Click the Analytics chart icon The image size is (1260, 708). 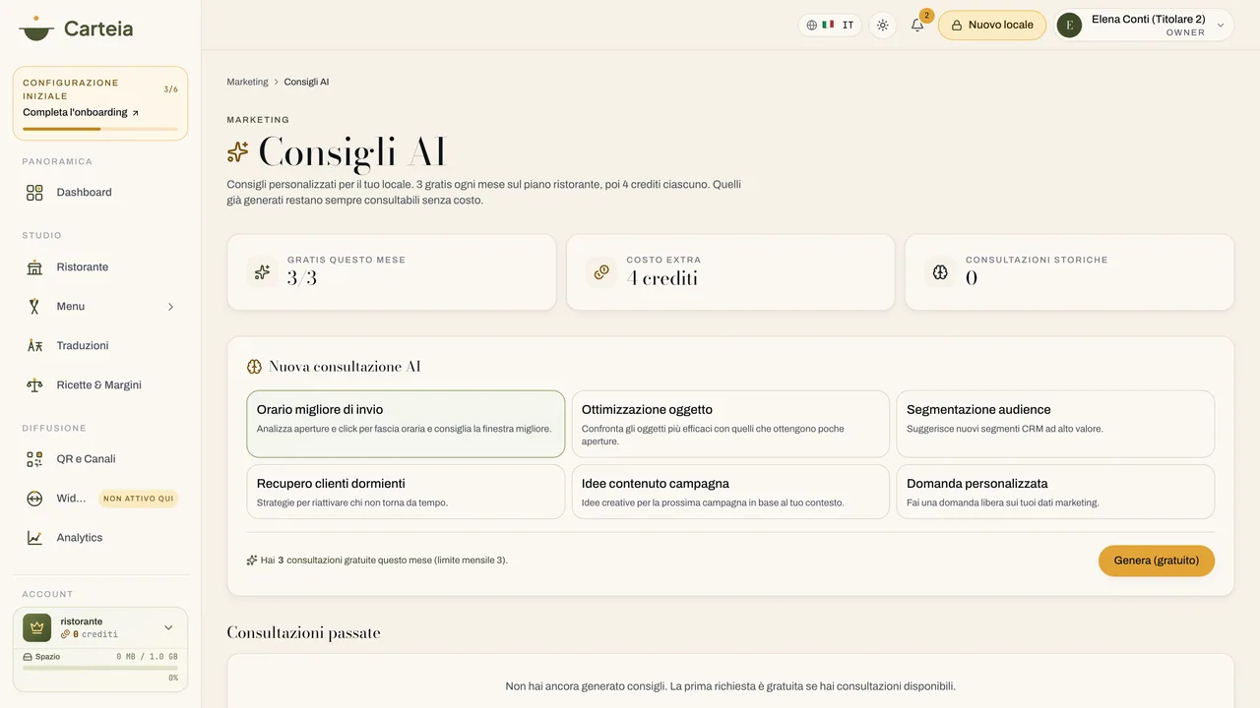(34, 538)
